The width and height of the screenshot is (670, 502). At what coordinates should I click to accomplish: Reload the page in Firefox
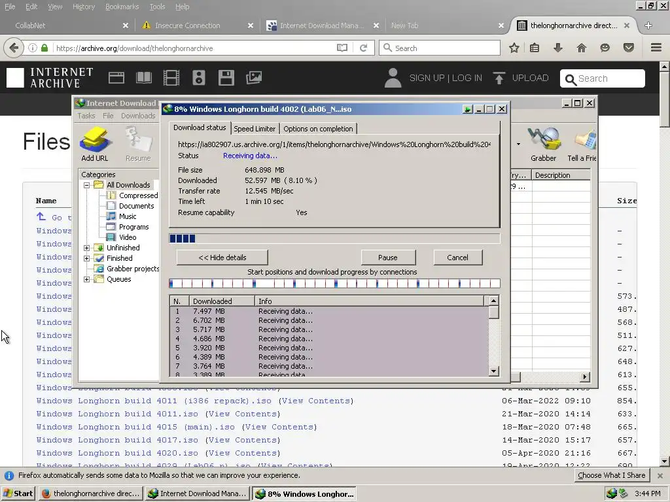click(x=363, y=48)
